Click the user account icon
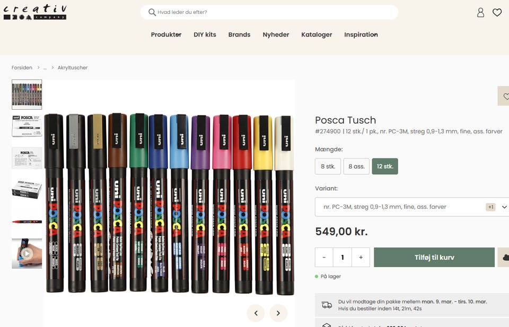Viewport: 509px width, 327px height. coord(480,13)
